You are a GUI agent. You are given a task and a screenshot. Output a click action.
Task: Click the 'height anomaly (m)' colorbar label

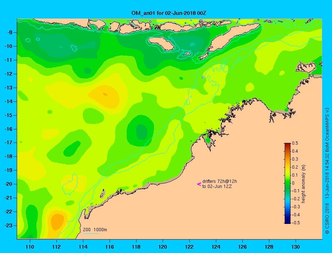point(303,184)
